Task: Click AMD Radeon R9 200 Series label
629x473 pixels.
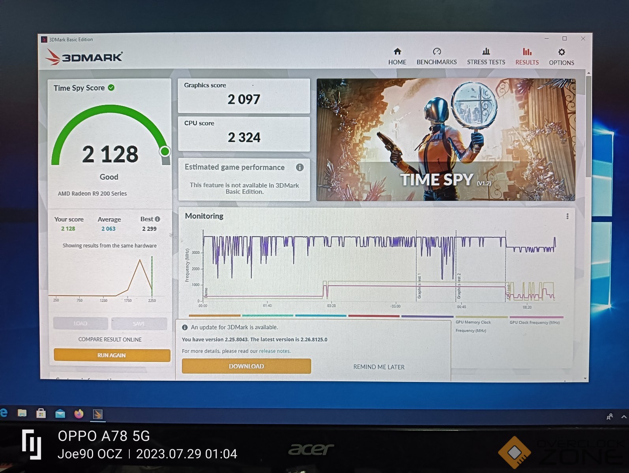Action: [92, 194]
